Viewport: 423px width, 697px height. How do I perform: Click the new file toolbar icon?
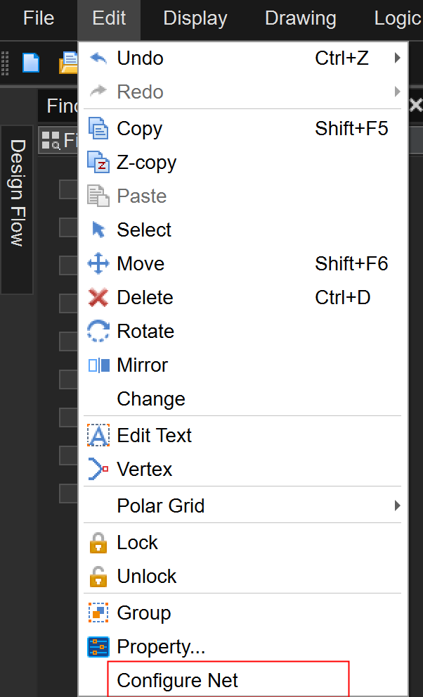coord(31,63)
